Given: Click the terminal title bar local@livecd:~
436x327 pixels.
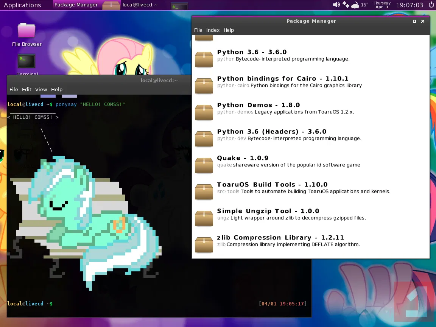Looking at the screenshot, I should tap(159, 80).
